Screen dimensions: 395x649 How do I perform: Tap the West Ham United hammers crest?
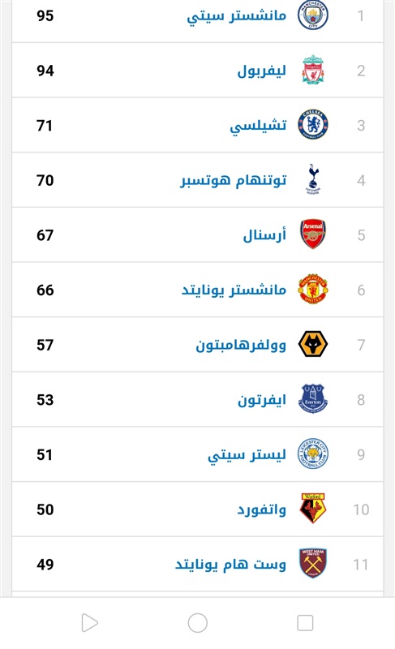(313, 563)
